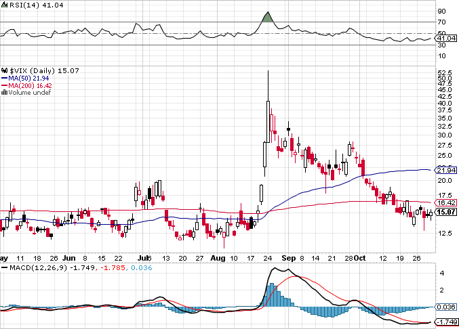459x329 pixels.
Task: Click the 15.07 last price tag on the right axis
Action: pos(445,212)
